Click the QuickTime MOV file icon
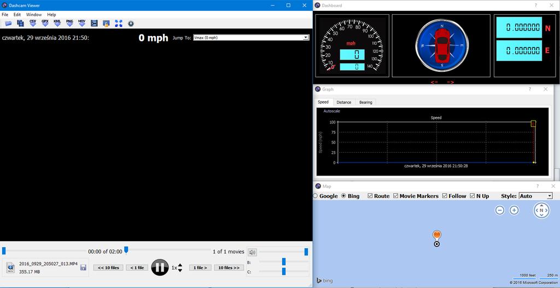 pos(11,267)
